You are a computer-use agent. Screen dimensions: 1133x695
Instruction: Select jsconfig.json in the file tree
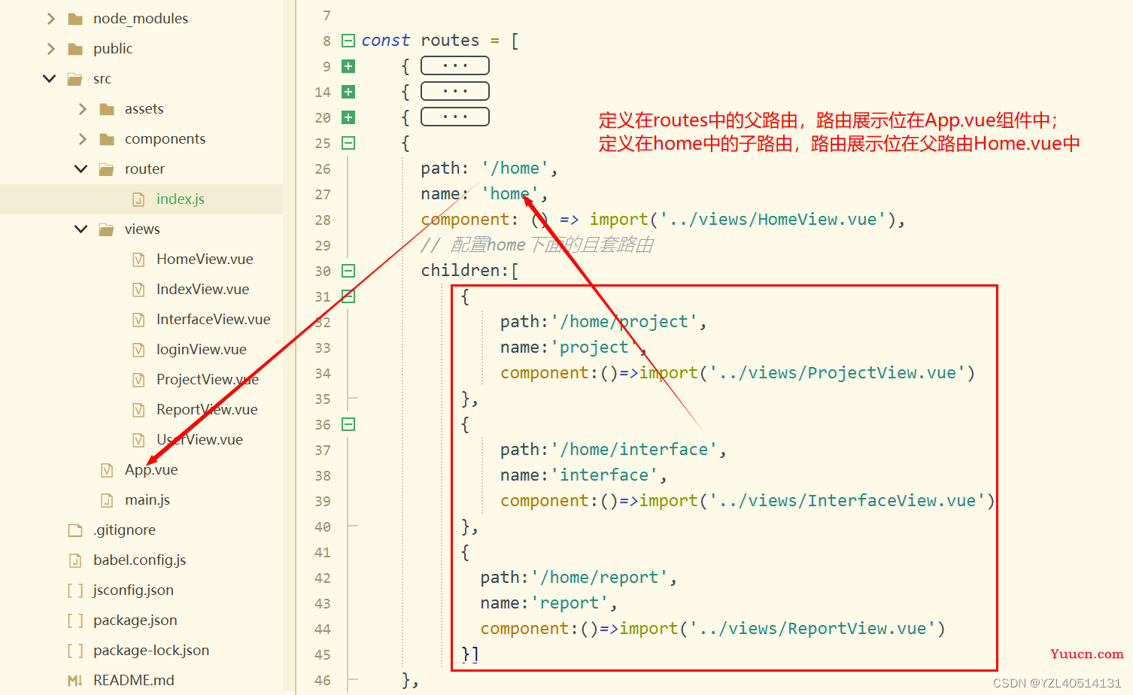point(133,590)
